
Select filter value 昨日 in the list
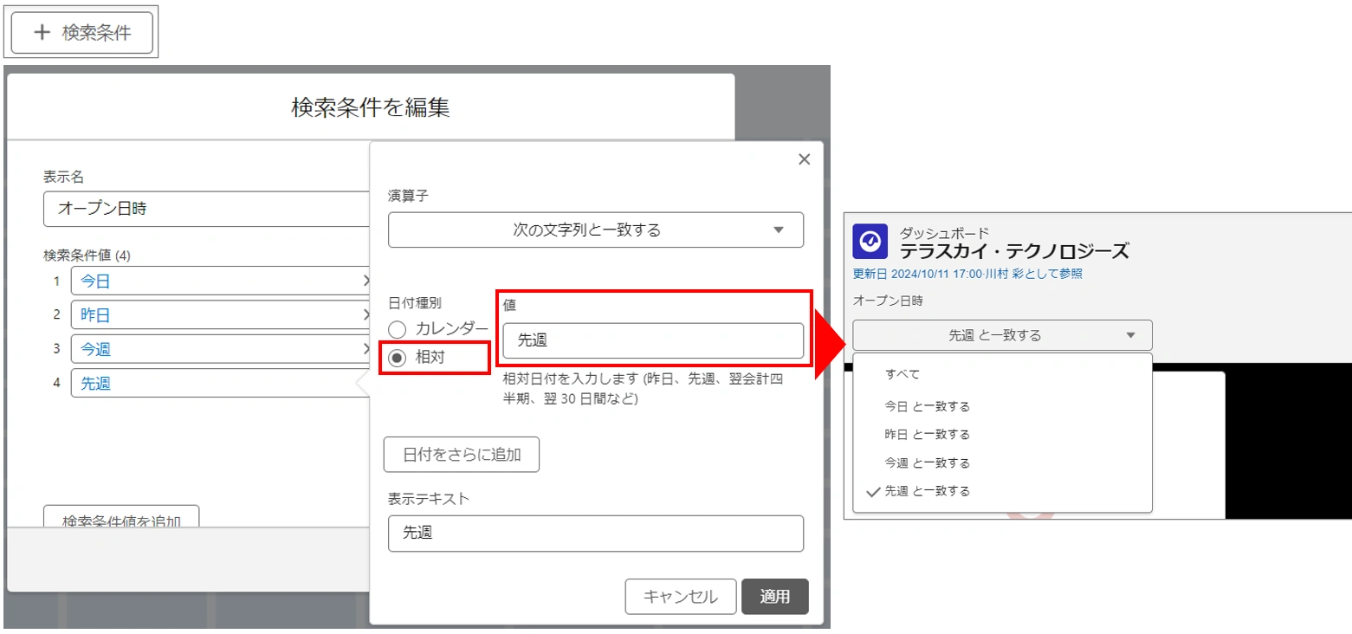point(95,314)
